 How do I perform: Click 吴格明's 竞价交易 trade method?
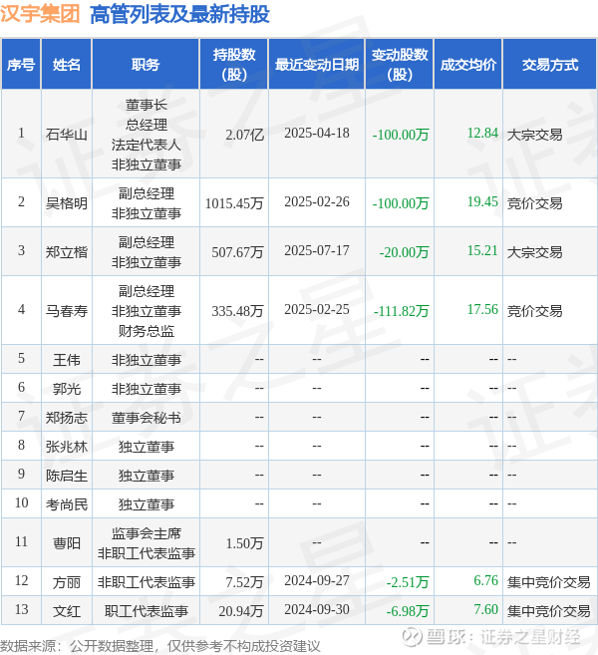click(534, 203)
